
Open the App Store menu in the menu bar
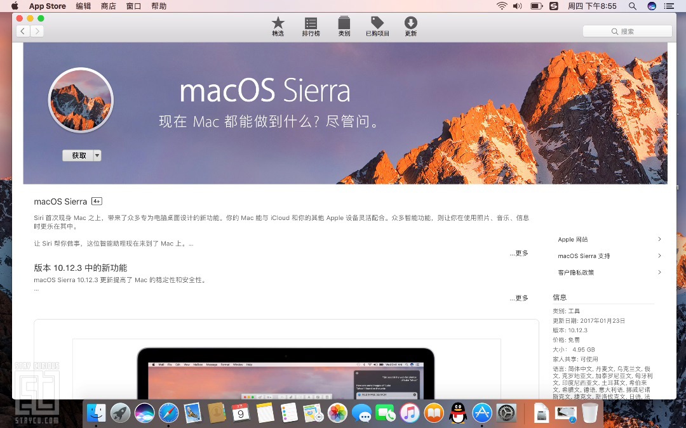click(x=47, y=6)
